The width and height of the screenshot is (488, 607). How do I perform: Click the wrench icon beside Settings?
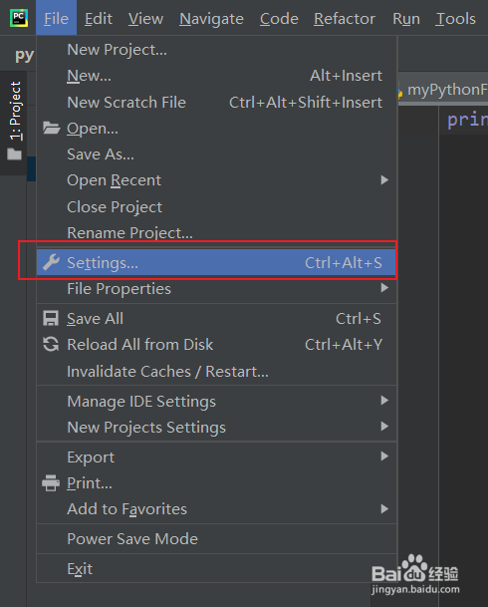51,262
